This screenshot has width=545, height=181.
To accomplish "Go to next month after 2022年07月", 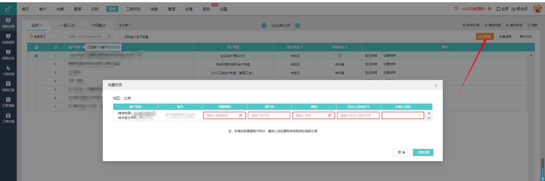I will click(x=298, y=26).
